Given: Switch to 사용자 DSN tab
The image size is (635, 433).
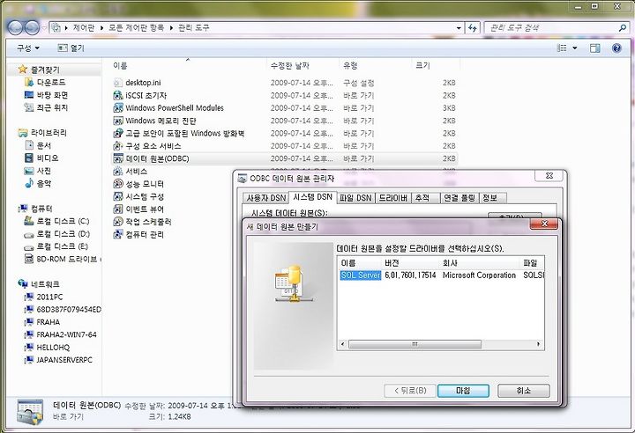Looking at the screenshot, I should [266, 198].
